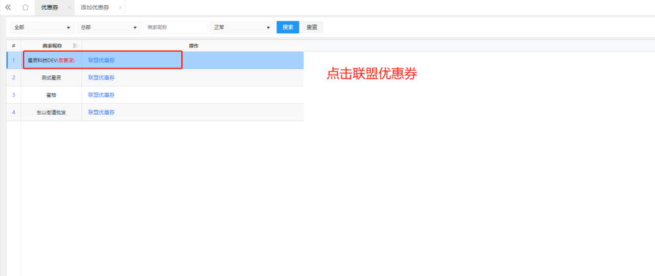Select the row number 3 cell
655x276 pixels.
tap(13, 95)
